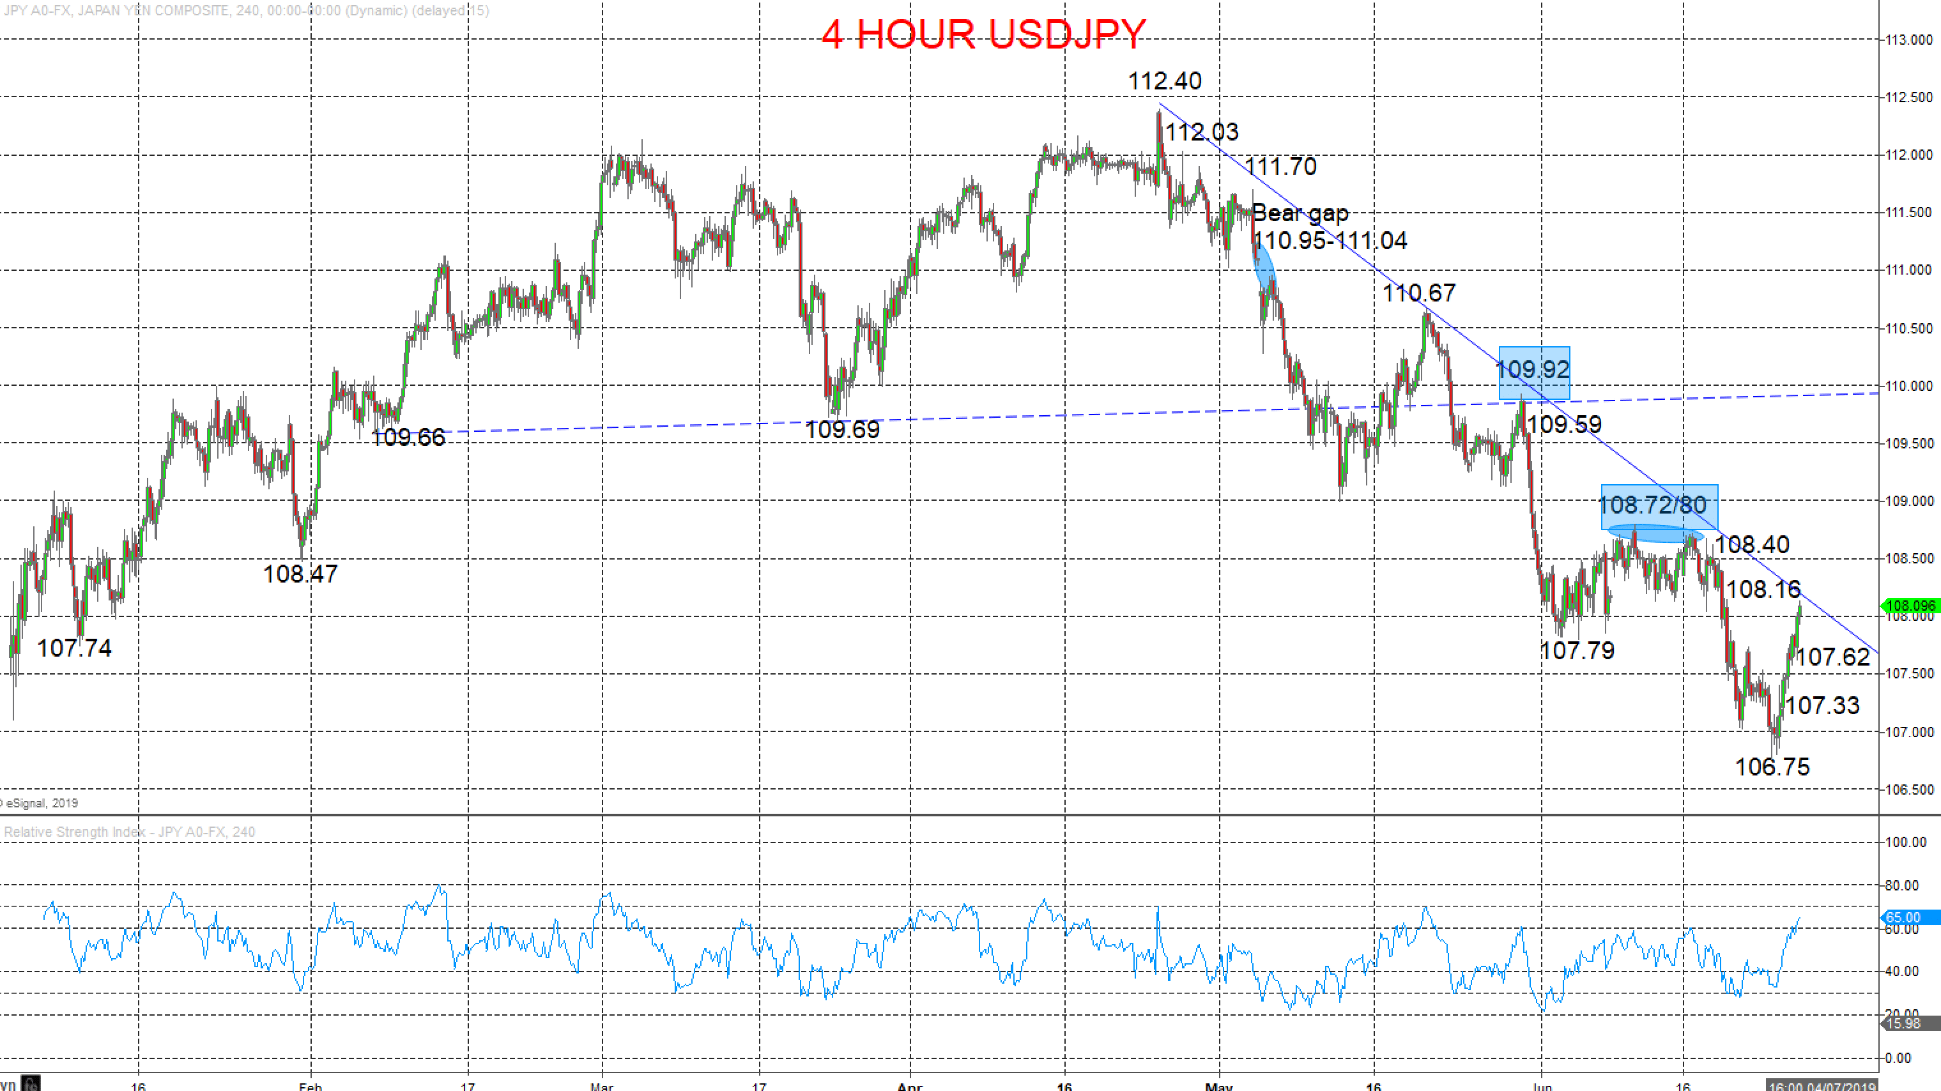This screenshot has width=1941, height=1091.
Task: Click the 16:00 04/07/2019 cursor time label
Action: click(x=1822, y=1086)
